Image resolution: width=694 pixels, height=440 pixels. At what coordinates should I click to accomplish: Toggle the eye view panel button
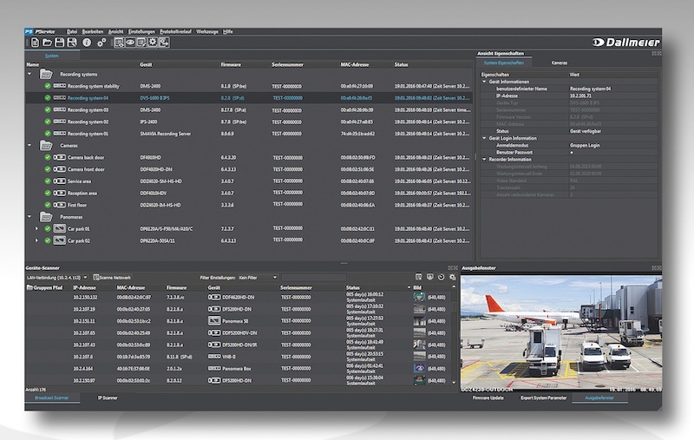(131, 42)
